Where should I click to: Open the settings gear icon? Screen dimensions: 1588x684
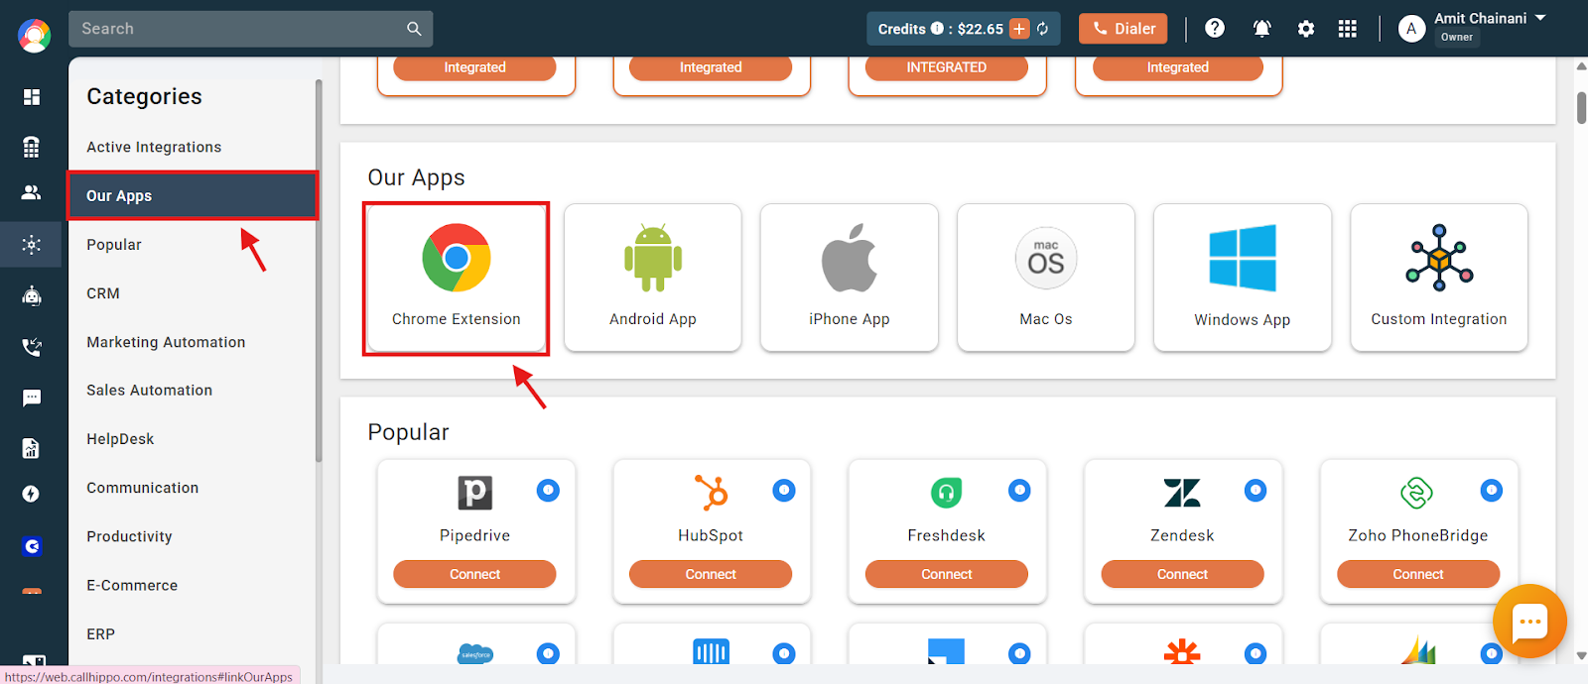click(1306, 29)
